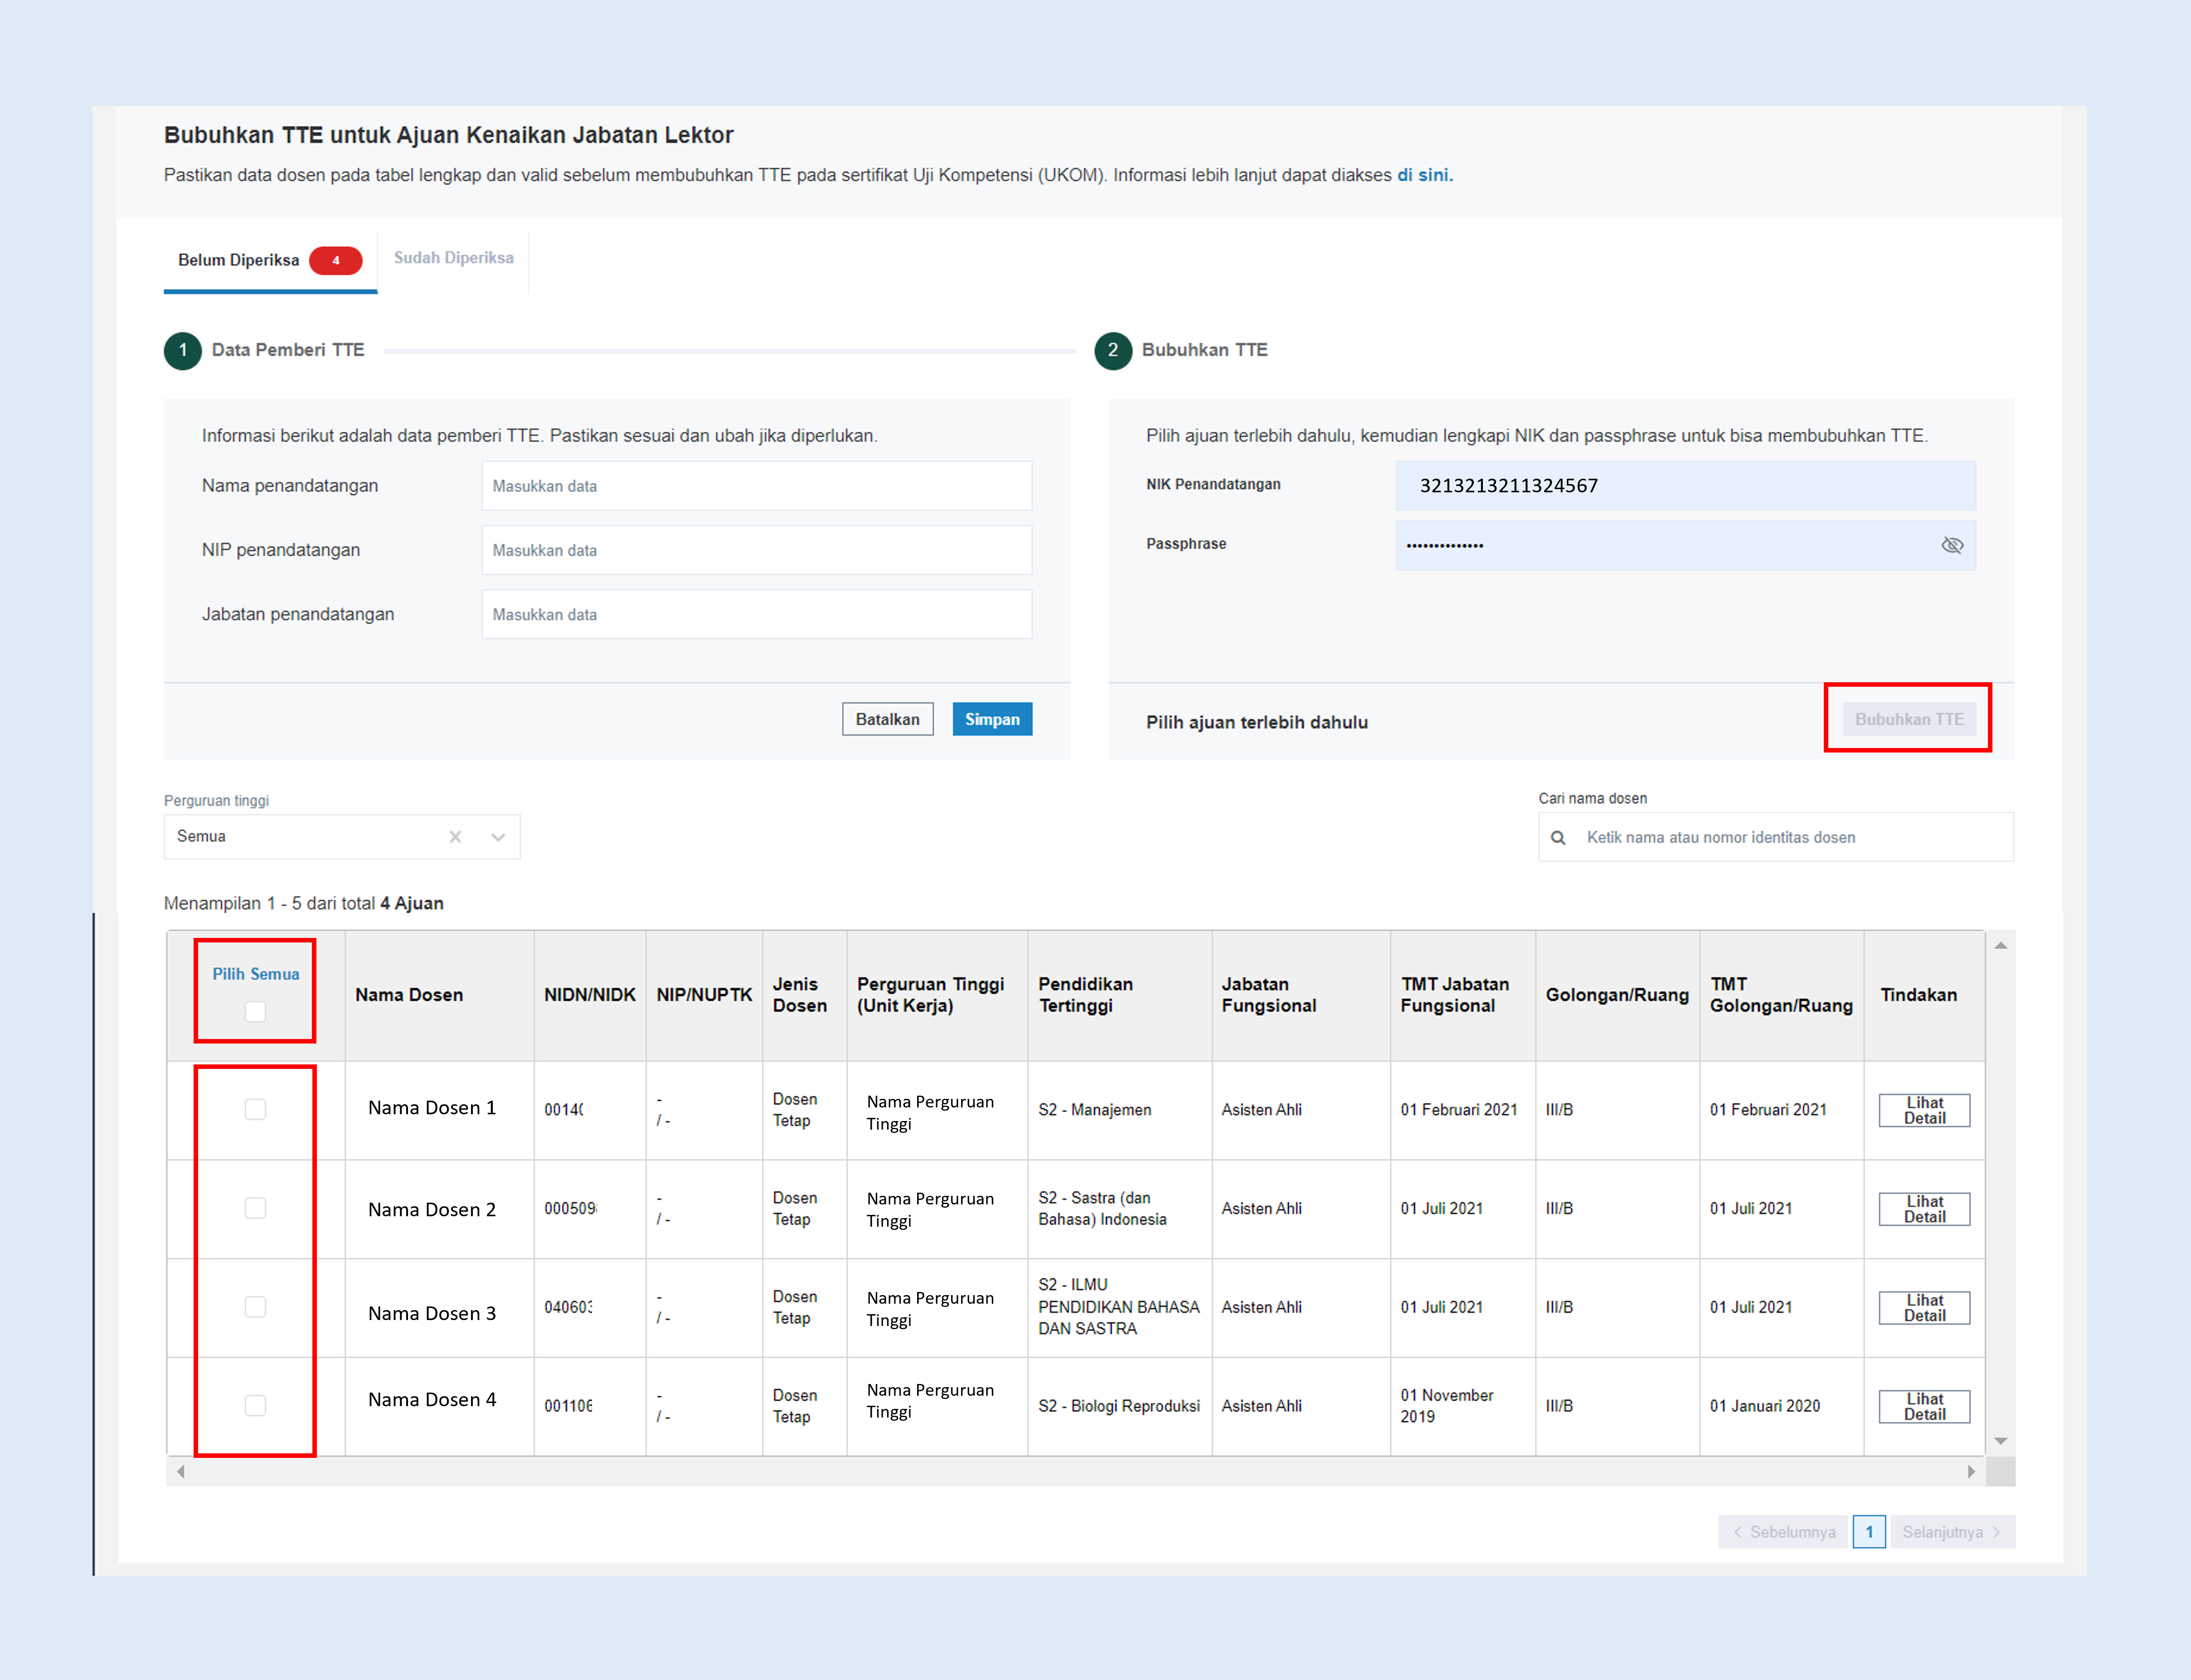Screen dimensions: 2191x1680
Task: Click table scroll up arrow
Action: tap(2001, 946)
